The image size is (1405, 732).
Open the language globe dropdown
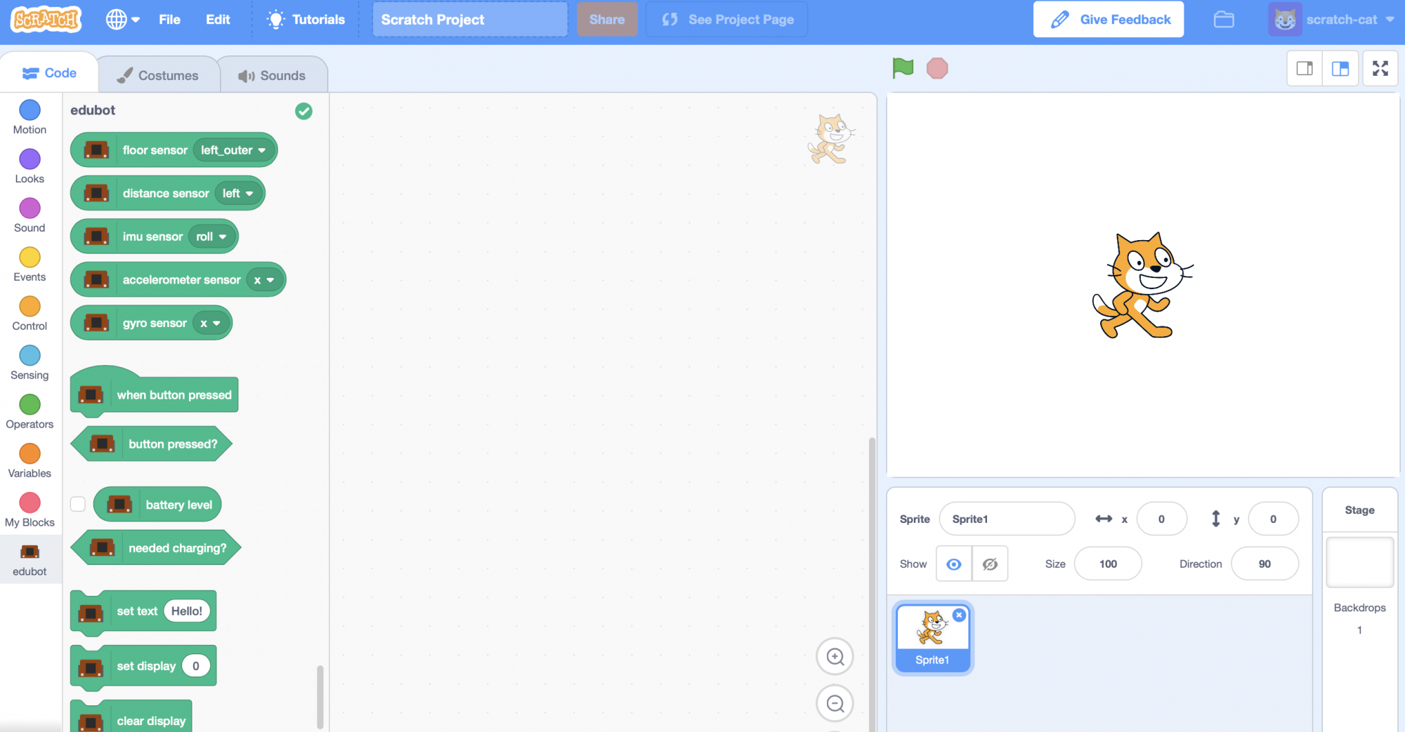(122, 20)
